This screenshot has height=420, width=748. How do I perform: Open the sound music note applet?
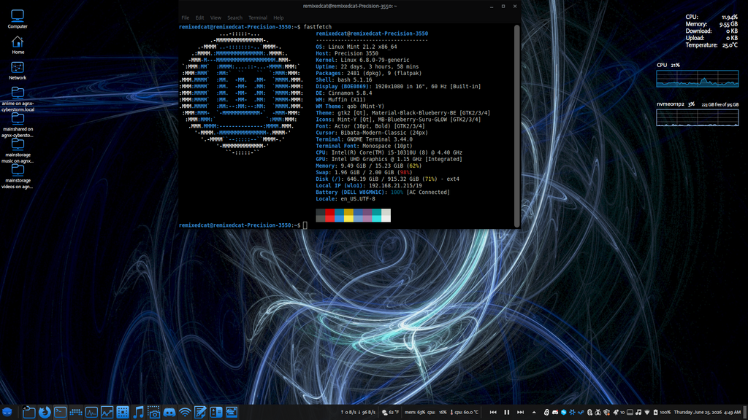(638, 412)
